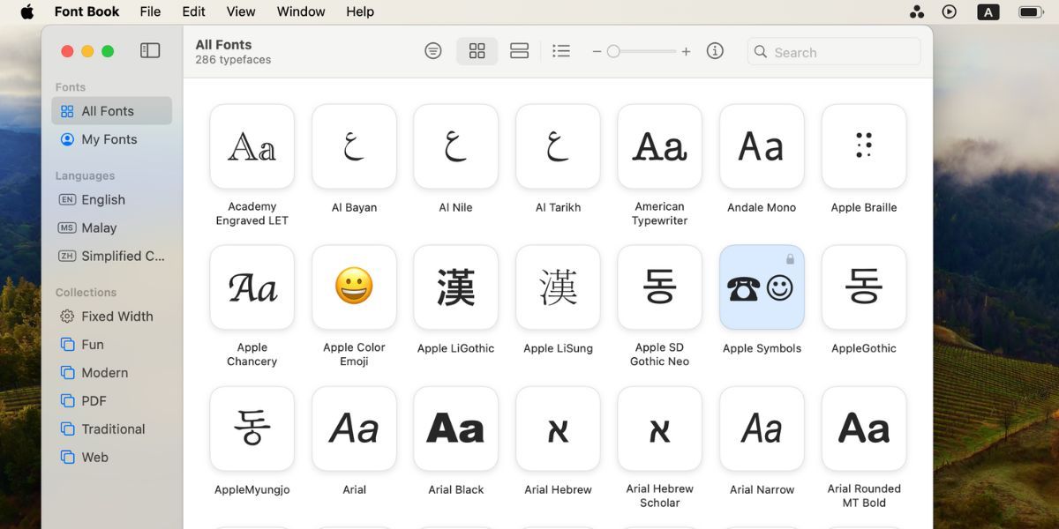
Task: Switch to grid view in Font Book toolbar
Action: (x=477, y=51)
